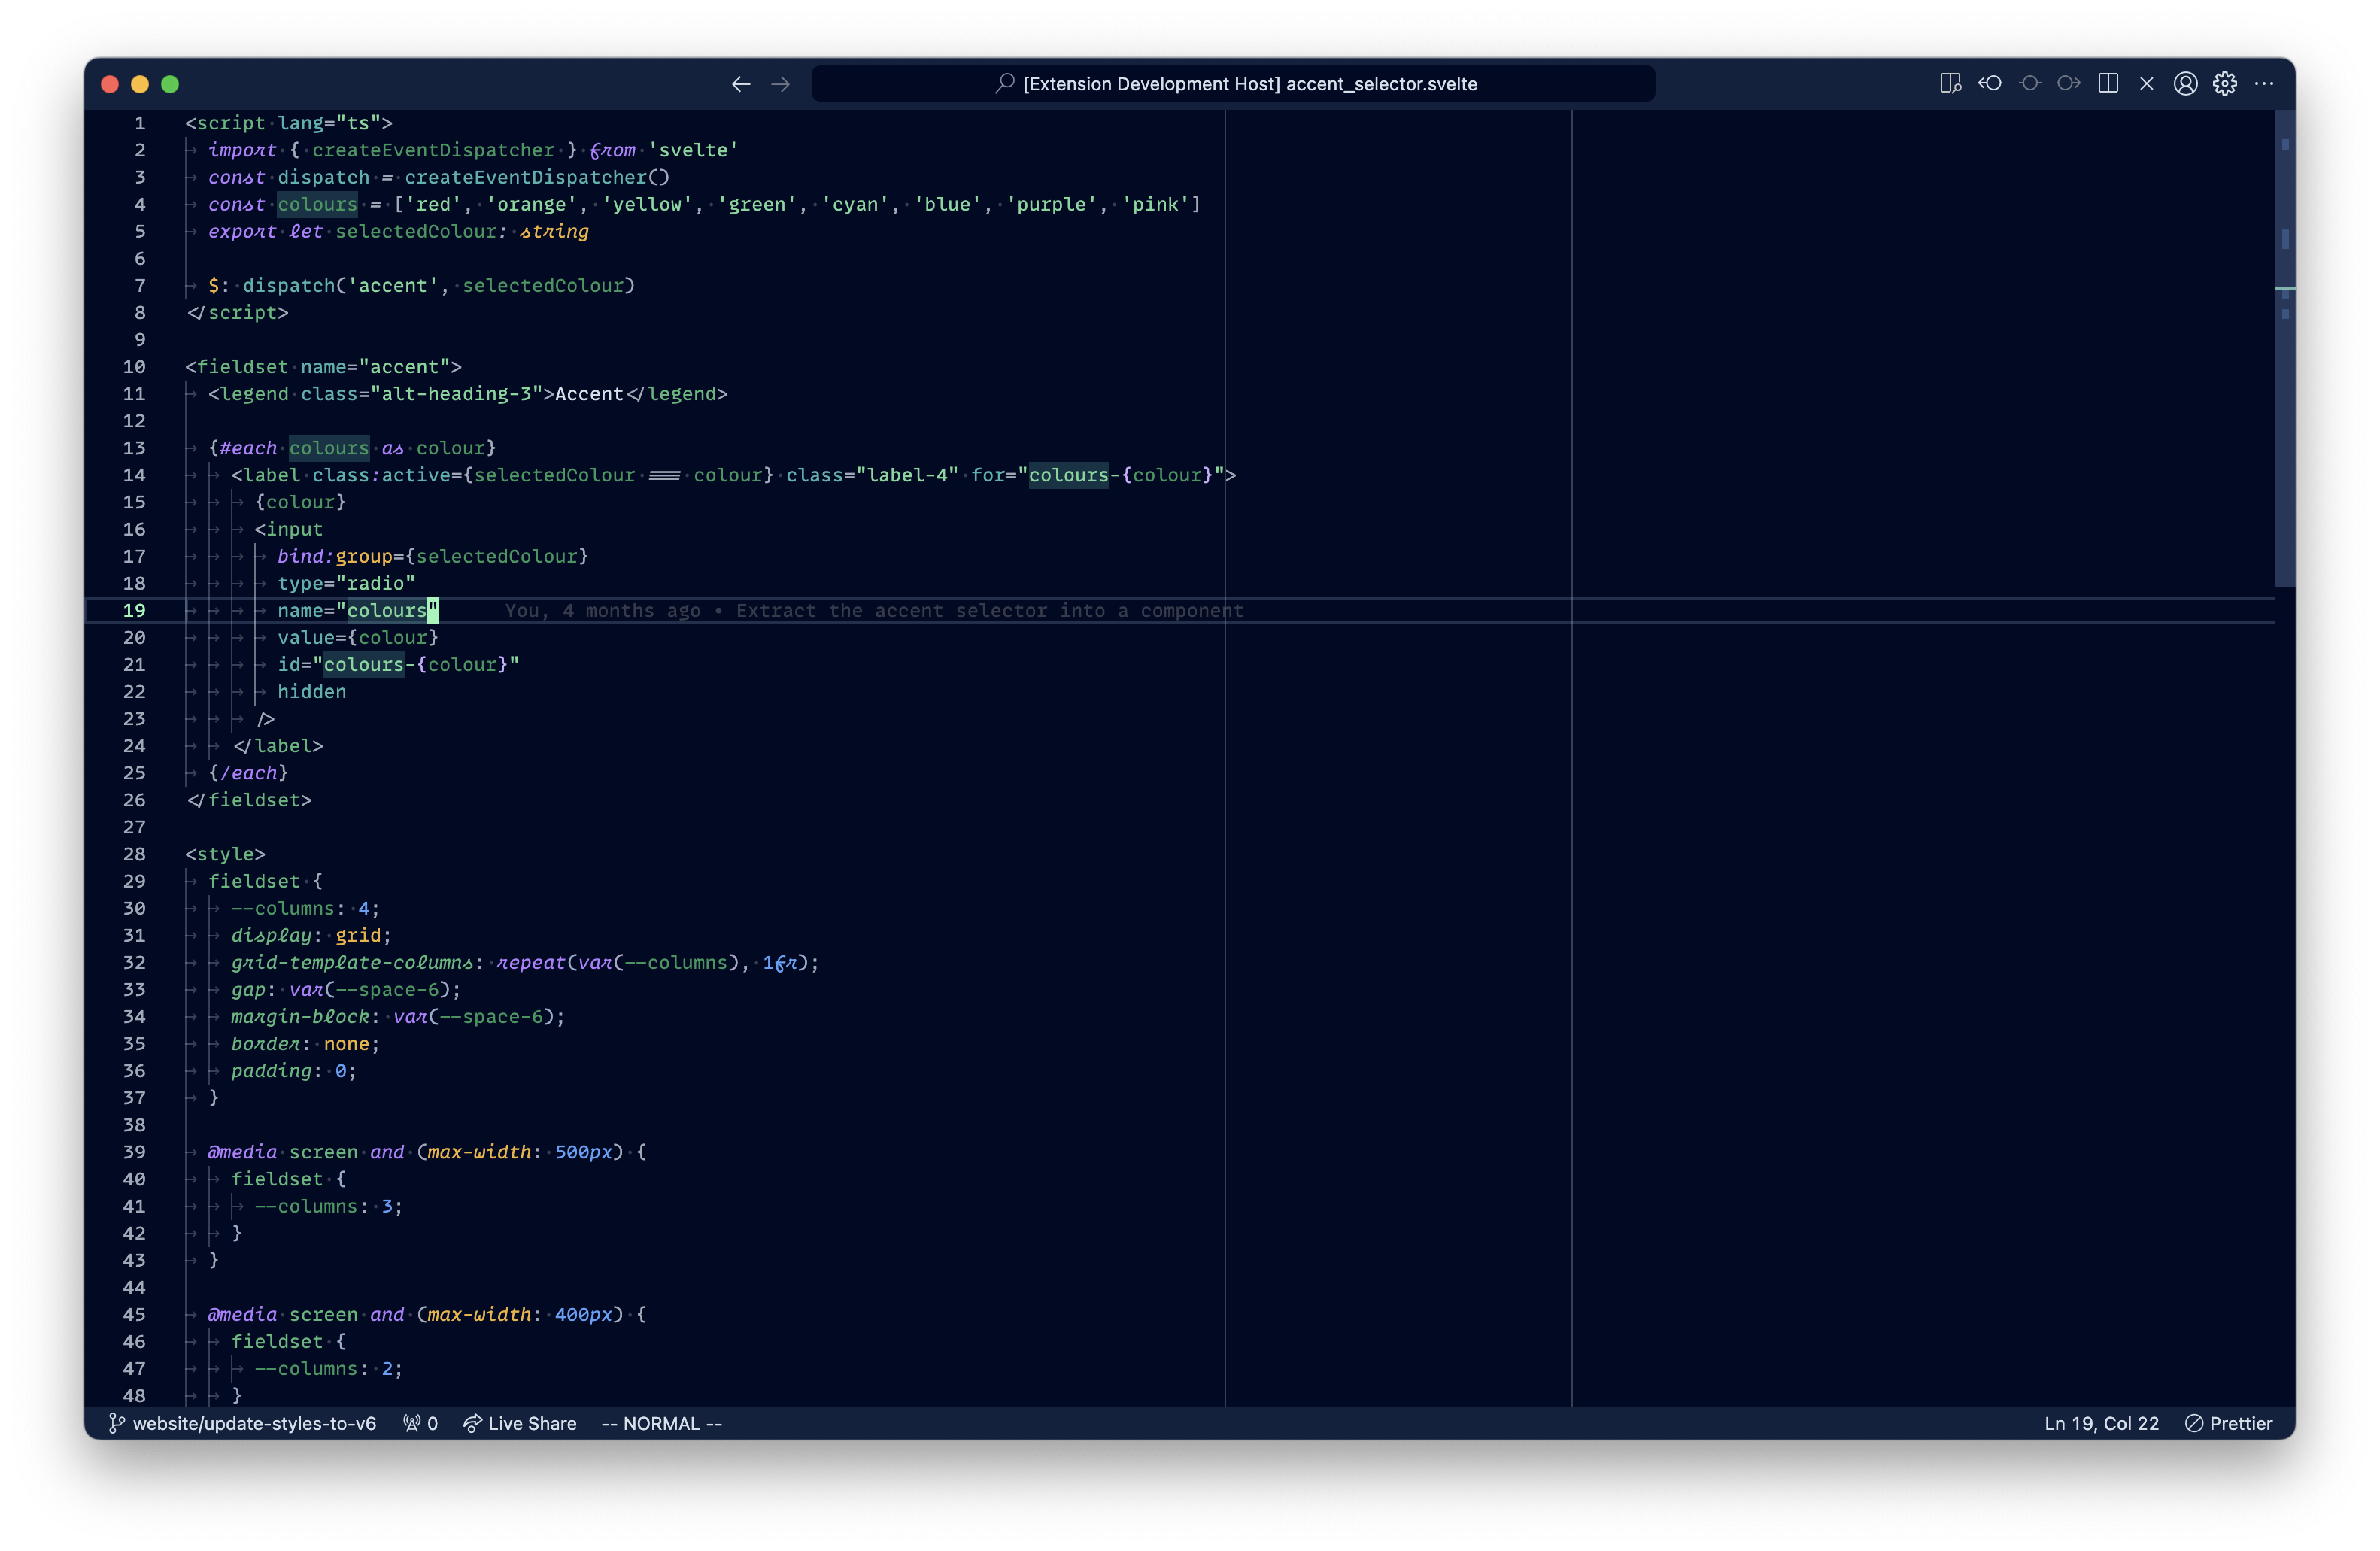2380x1551 pixels.
Task: Split the editor with the two-column icon
Action: [x=2108, y=83]
